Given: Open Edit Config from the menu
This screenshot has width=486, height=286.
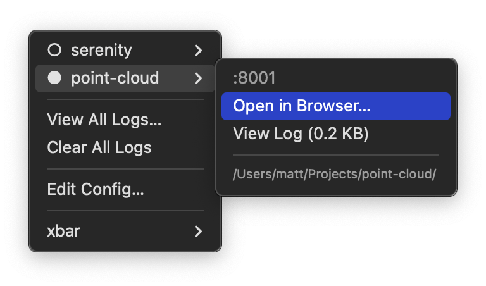Looking at the screenshot, I should (x=96, y=189).
